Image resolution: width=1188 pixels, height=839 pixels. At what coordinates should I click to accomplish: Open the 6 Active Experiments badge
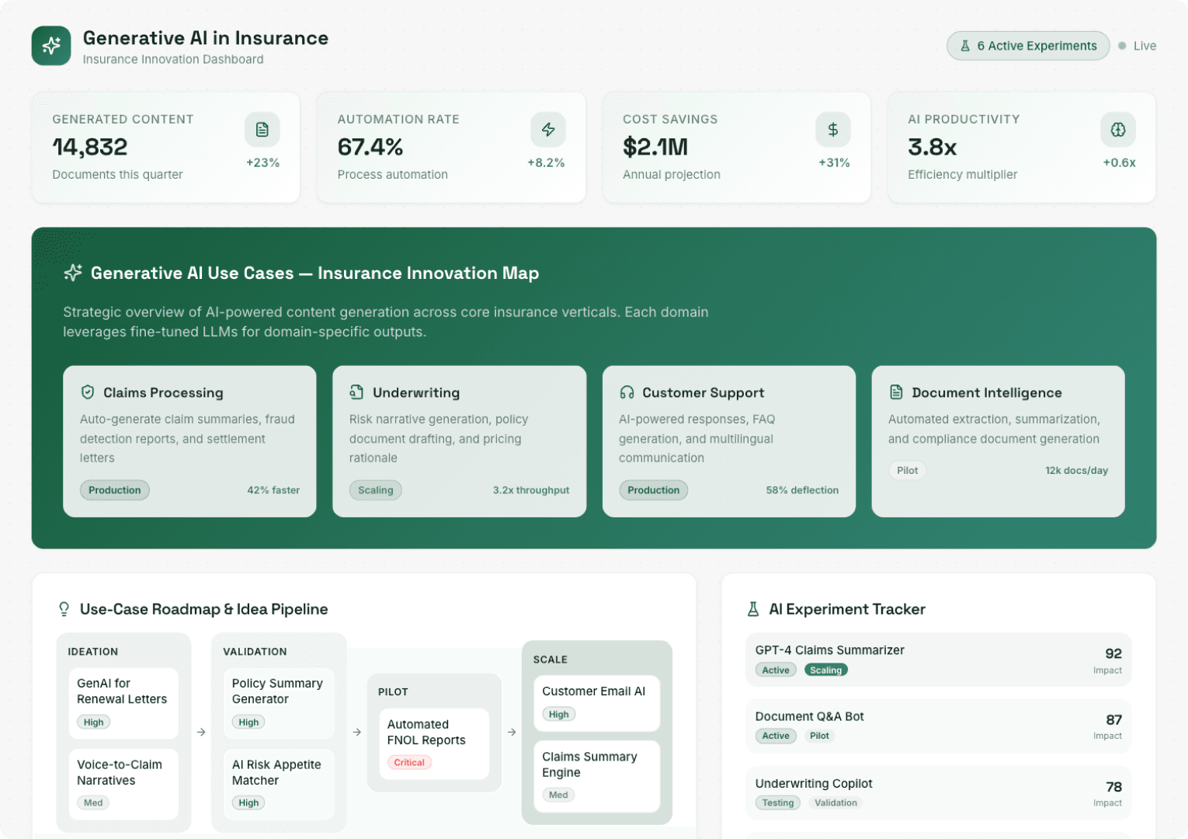pos(1028,46)
